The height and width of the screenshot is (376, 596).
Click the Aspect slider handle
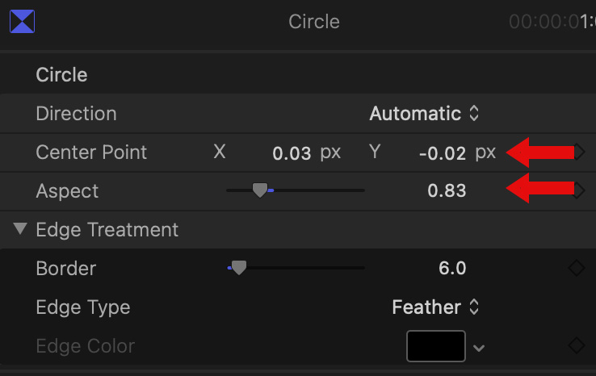pyautogui.click(x=259, y=190)
